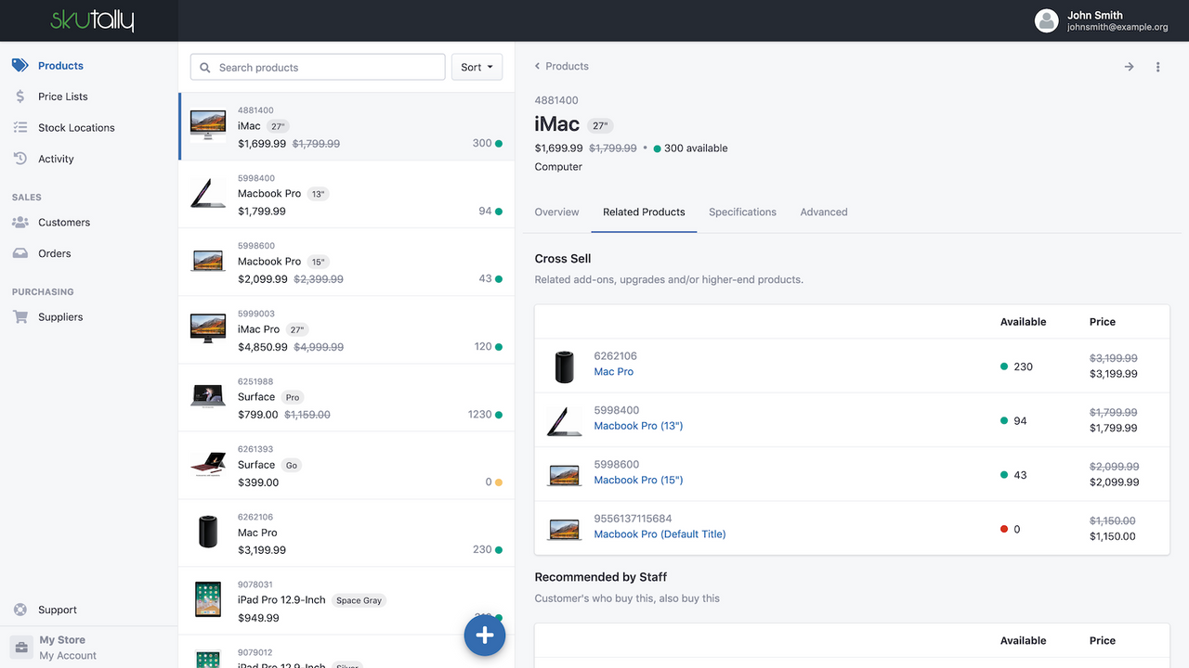This screenshot has height=668, width=1189.
Task: Open Macbook Pro (Default Title) link
Action: (x=660, y=534)
